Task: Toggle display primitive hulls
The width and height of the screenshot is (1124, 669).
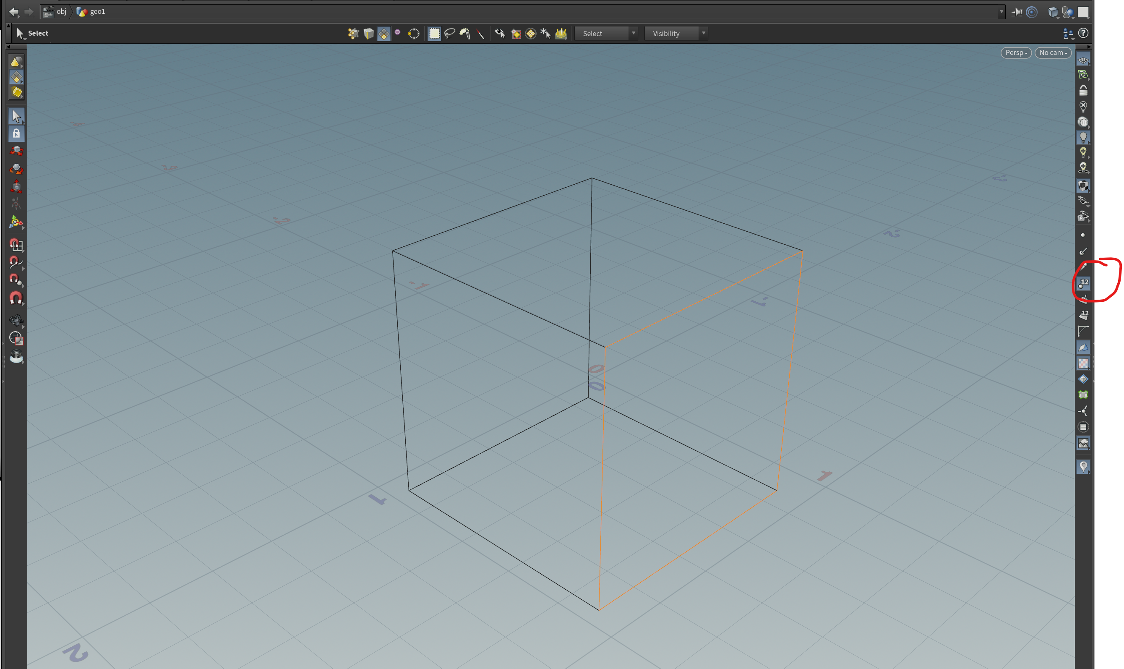Action: 1083,331
